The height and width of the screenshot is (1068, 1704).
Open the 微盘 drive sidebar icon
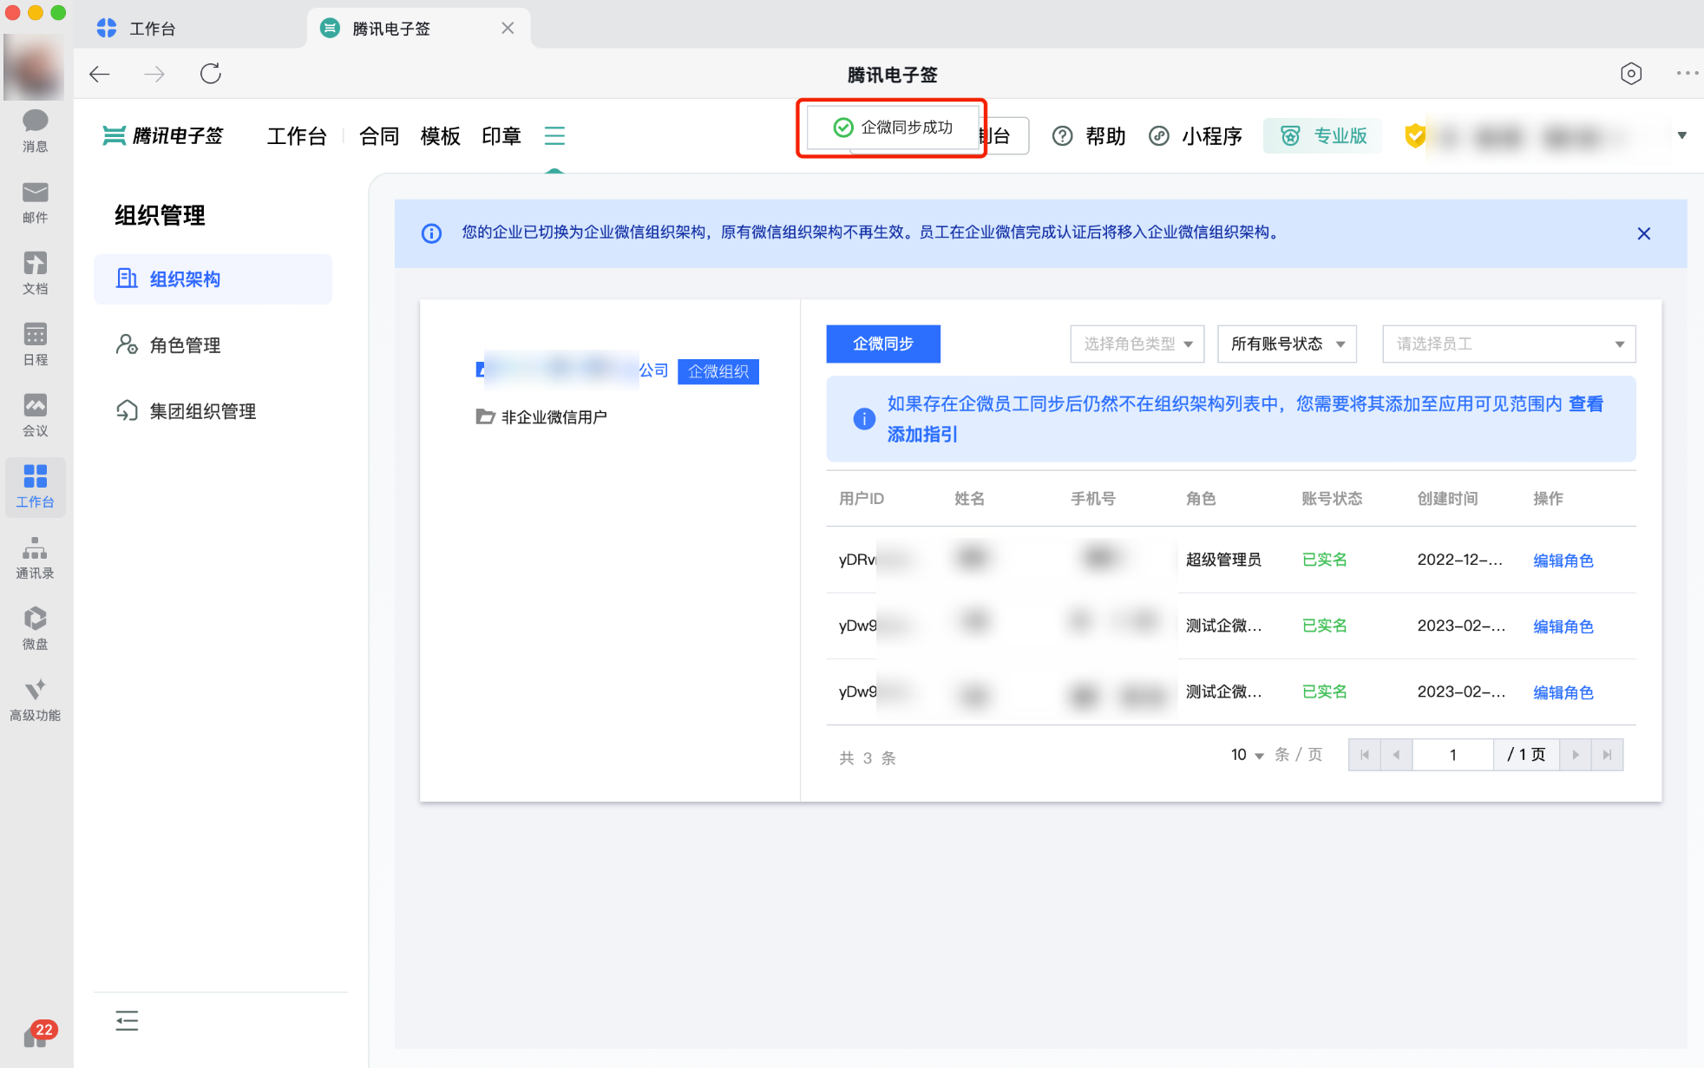point(35,628)
